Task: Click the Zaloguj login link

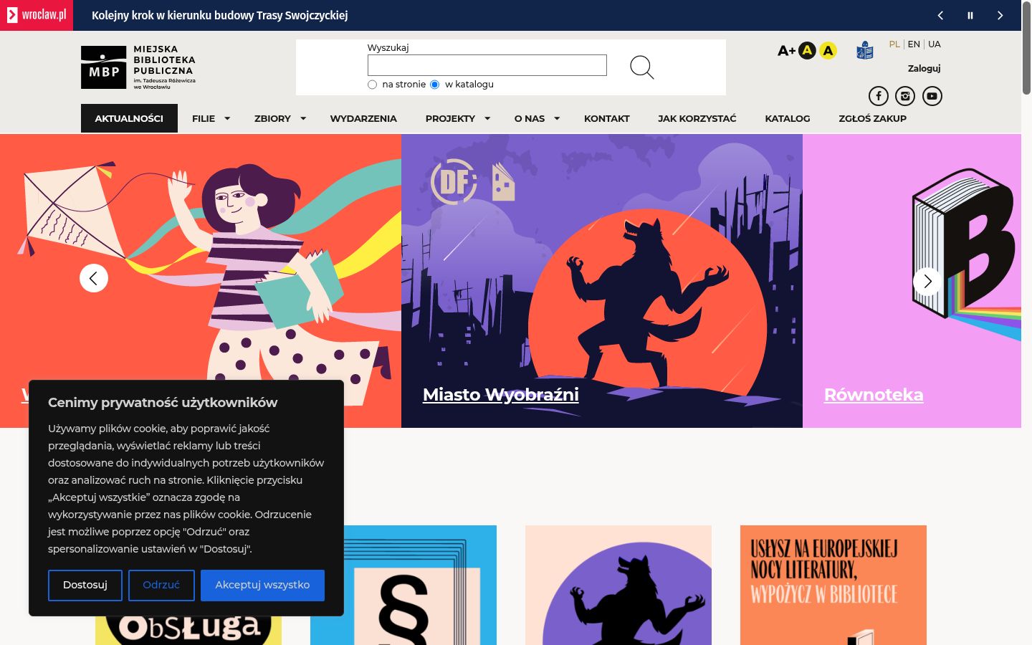Action: [x=924, y=69]
